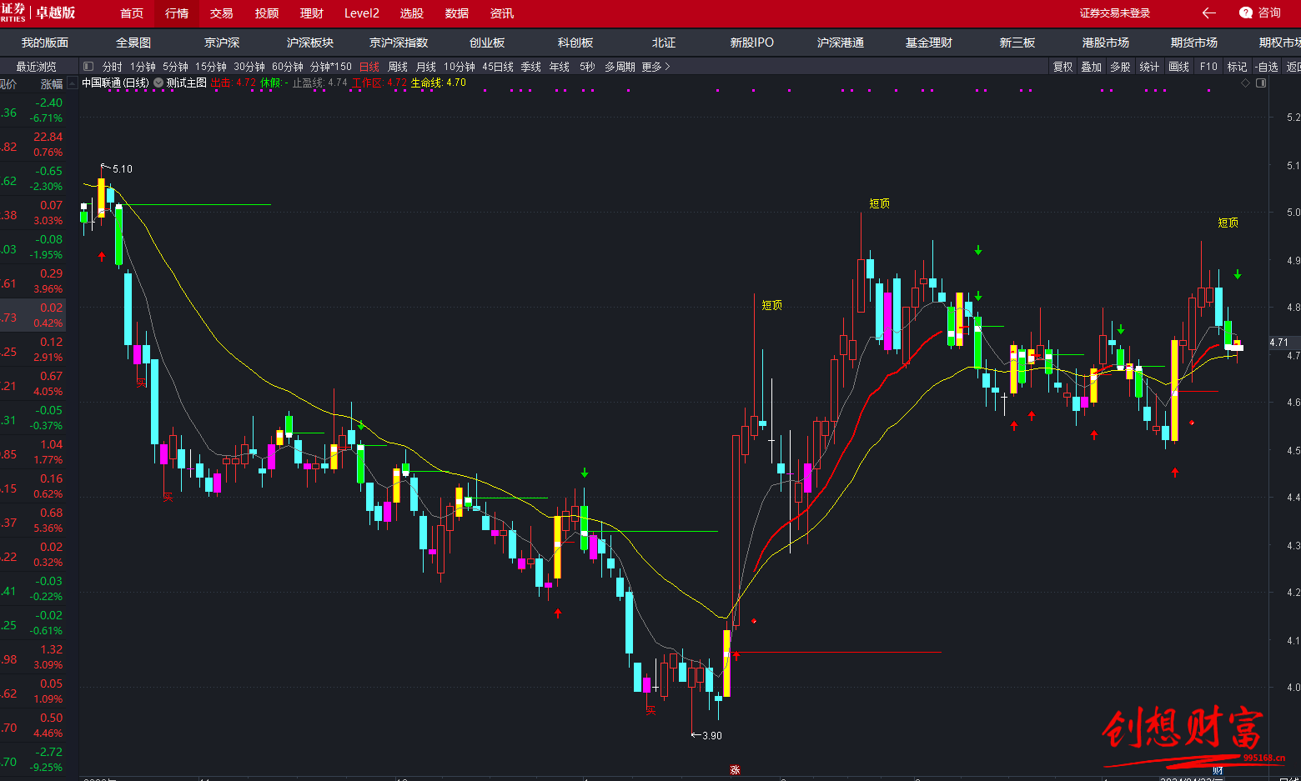Open the 创业板 tab
This screenshot has width=1301, height=781.
click(487, 43)
